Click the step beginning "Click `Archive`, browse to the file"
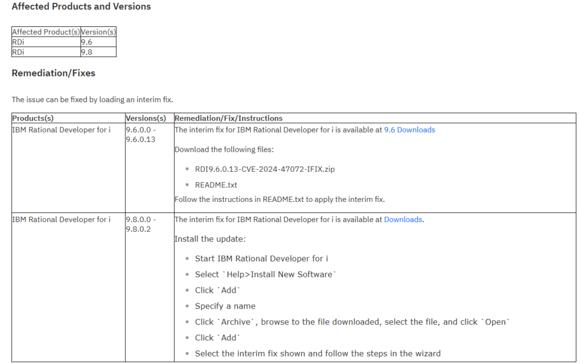The width and height of the screenshot is (584, 364). (352, 322)
